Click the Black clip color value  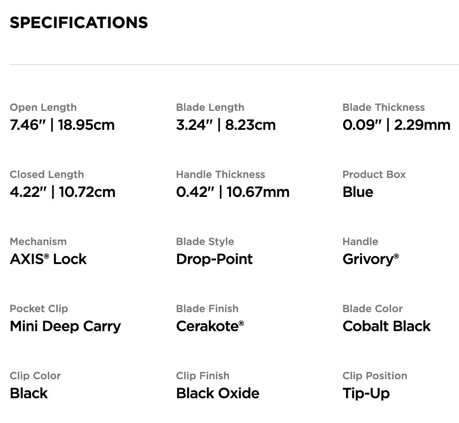[29, 393]
